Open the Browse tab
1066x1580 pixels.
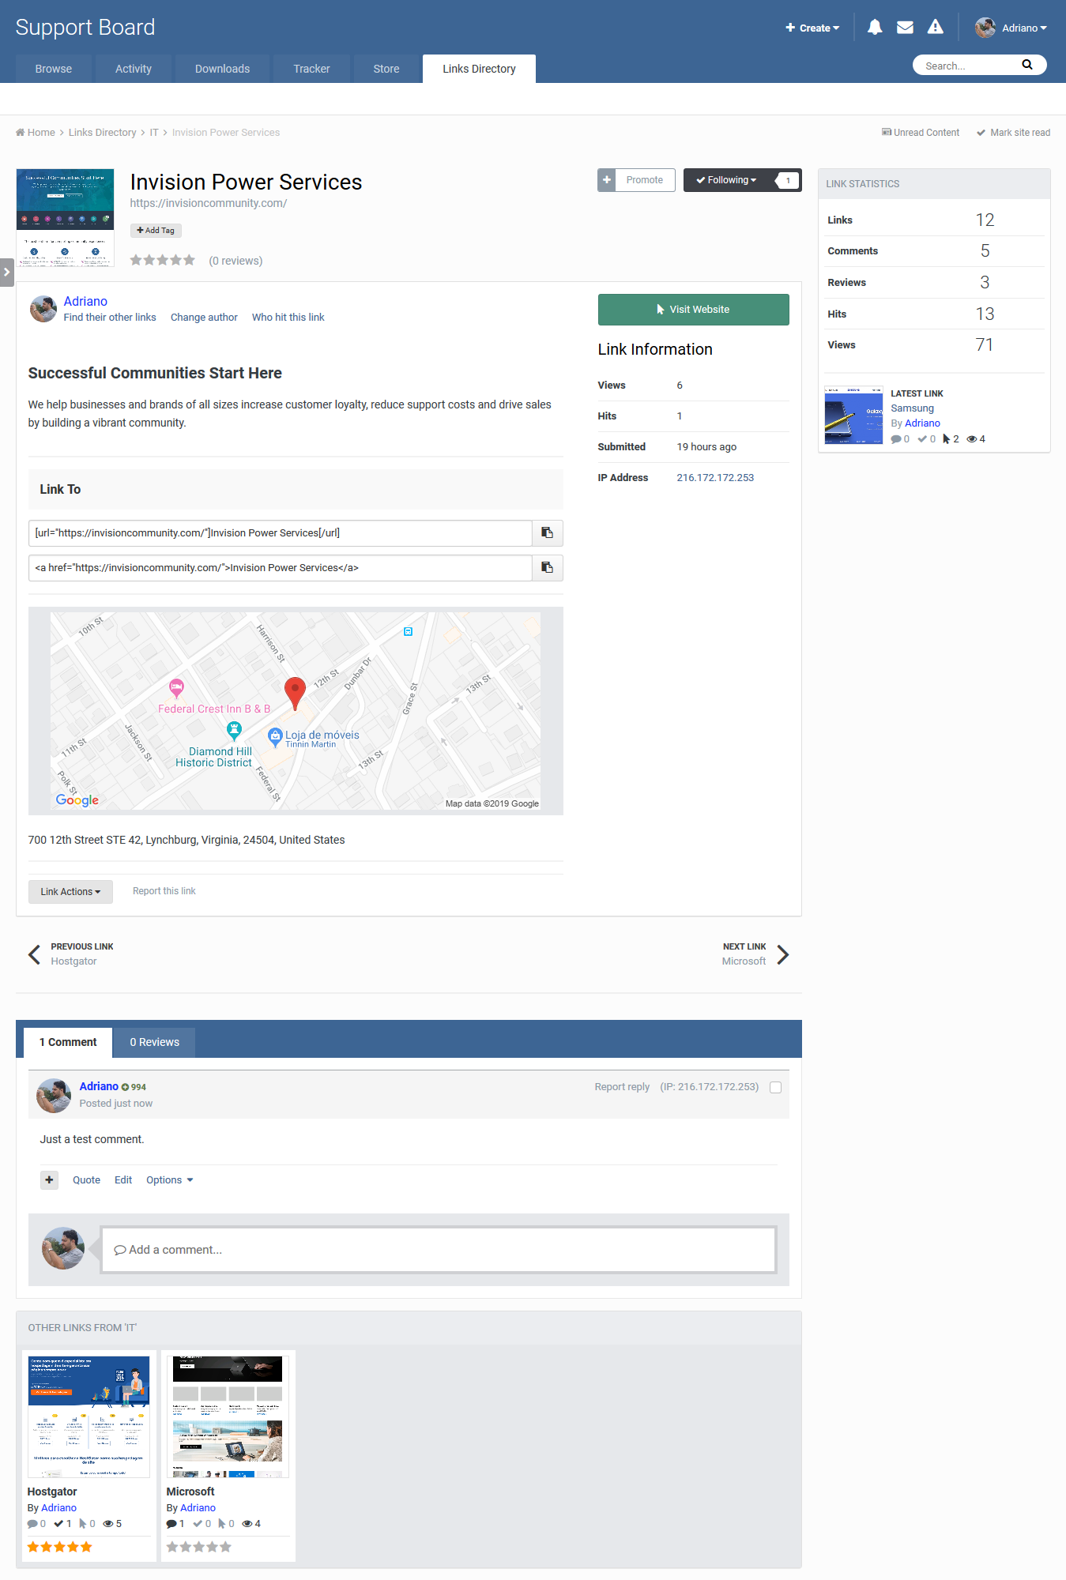pos(54,69)
